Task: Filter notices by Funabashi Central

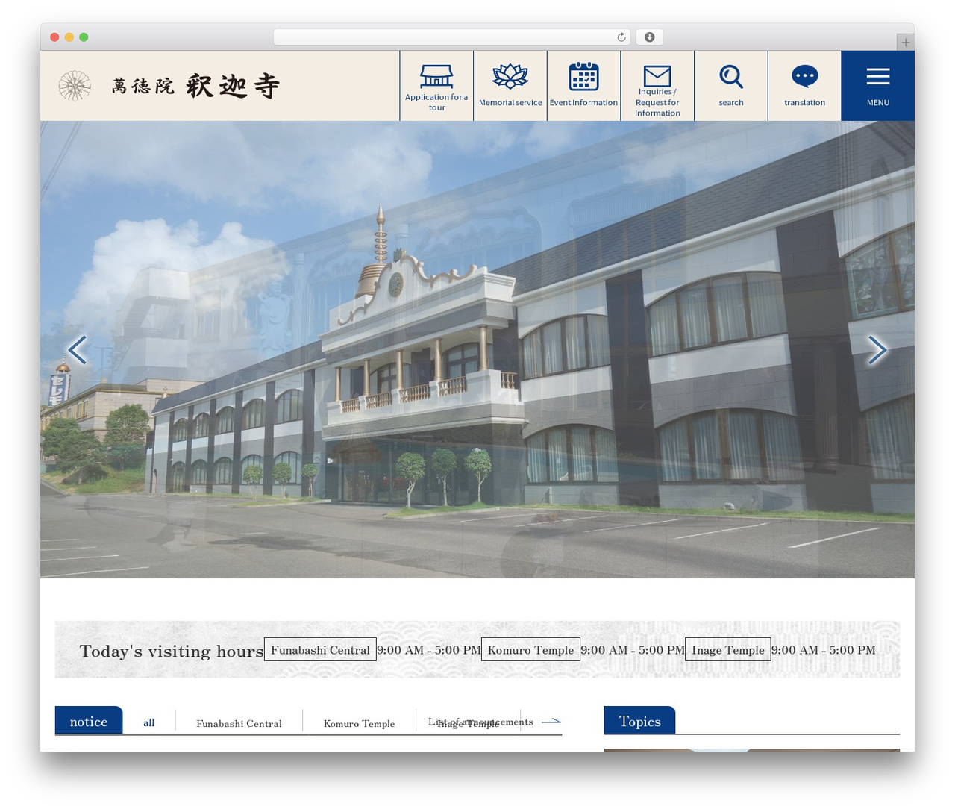Action: pos(239,723)
